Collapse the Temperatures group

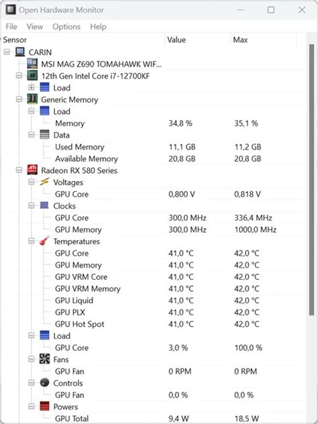32,241
